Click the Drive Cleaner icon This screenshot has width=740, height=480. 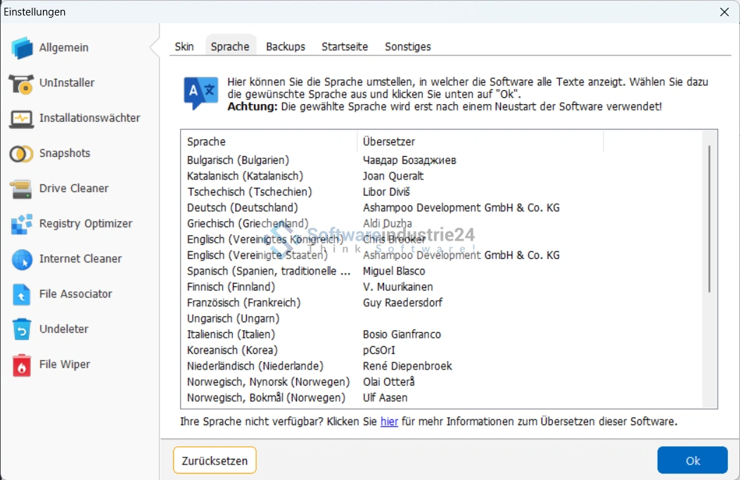(21, 189)
